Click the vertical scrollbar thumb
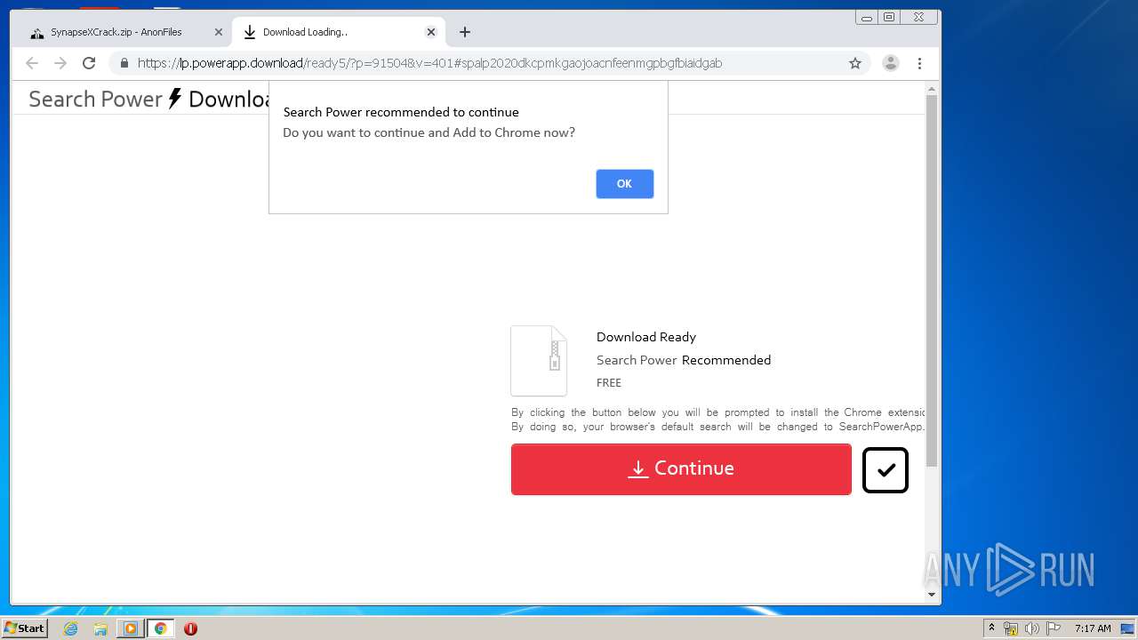This screenshot has width=1138, height=640. [932, 280]
